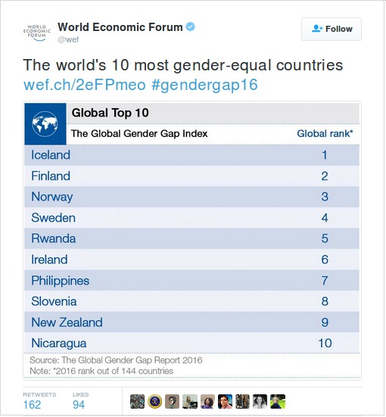Click the first liker avatar thumbnail

[x=137, y=401]
